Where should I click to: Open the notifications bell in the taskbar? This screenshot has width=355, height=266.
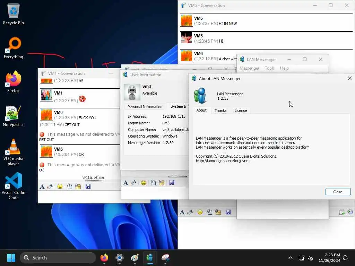346,258
